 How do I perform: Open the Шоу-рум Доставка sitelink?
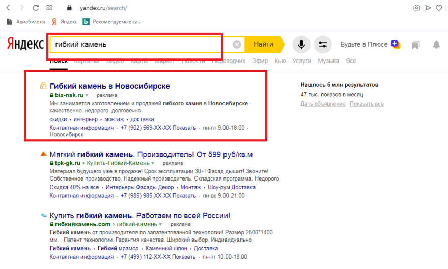(x=232, y=187)
